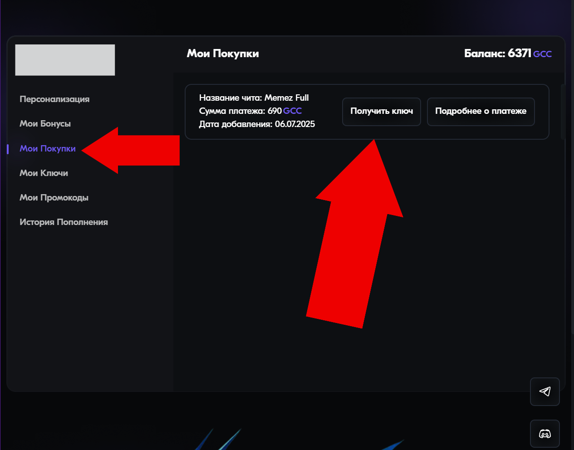Click the Дата добавления: 06.07.2025 line
Image resolution: width=574 pixels, height=450 pixels.
[257, 124]
